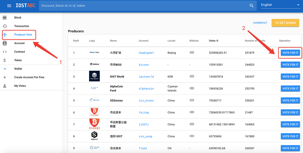Open website link icon for iostworld
The height and width of the screenshot is (153, 303).
192,76
